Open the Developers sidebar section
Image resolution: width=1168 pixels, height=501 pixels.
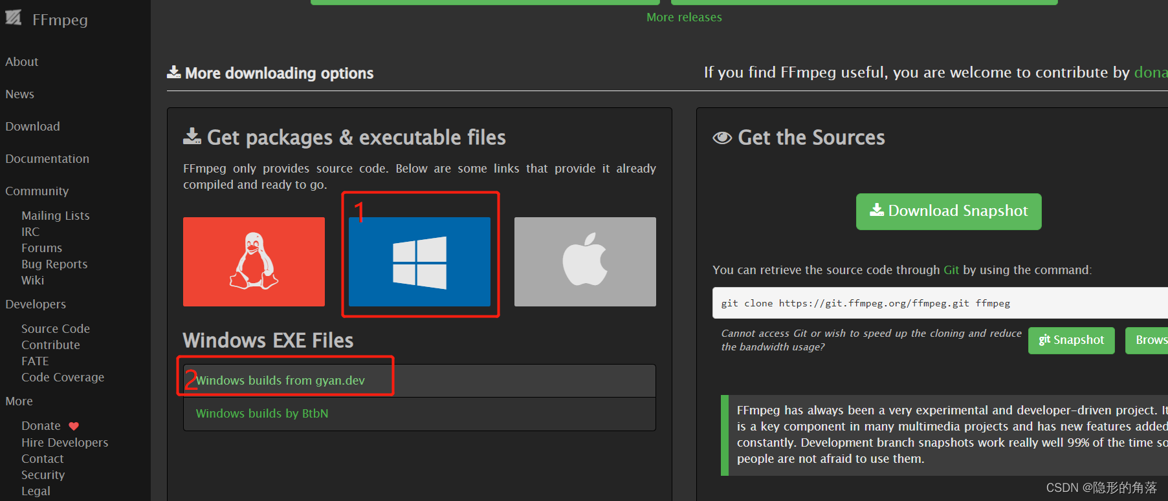point(36,304)
